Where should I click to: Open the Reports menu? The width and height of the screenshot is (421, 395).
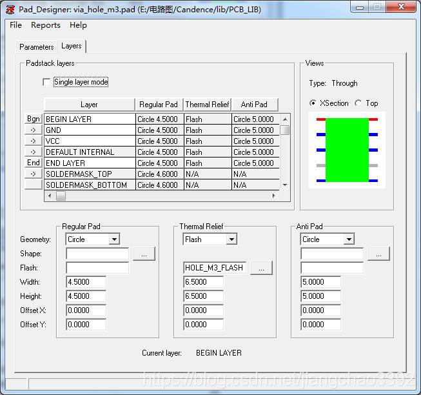(46, 25)
